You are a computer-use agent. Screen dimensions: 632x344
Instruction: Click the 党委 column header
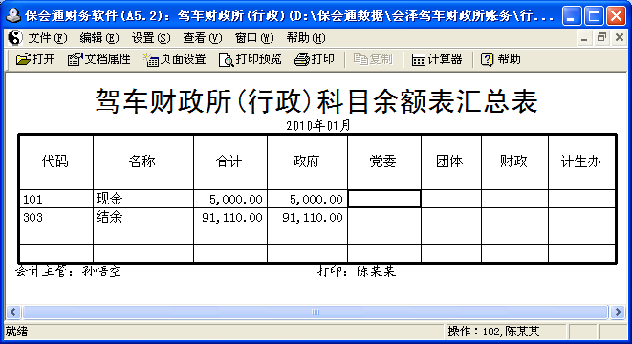(x=383, y=161)
